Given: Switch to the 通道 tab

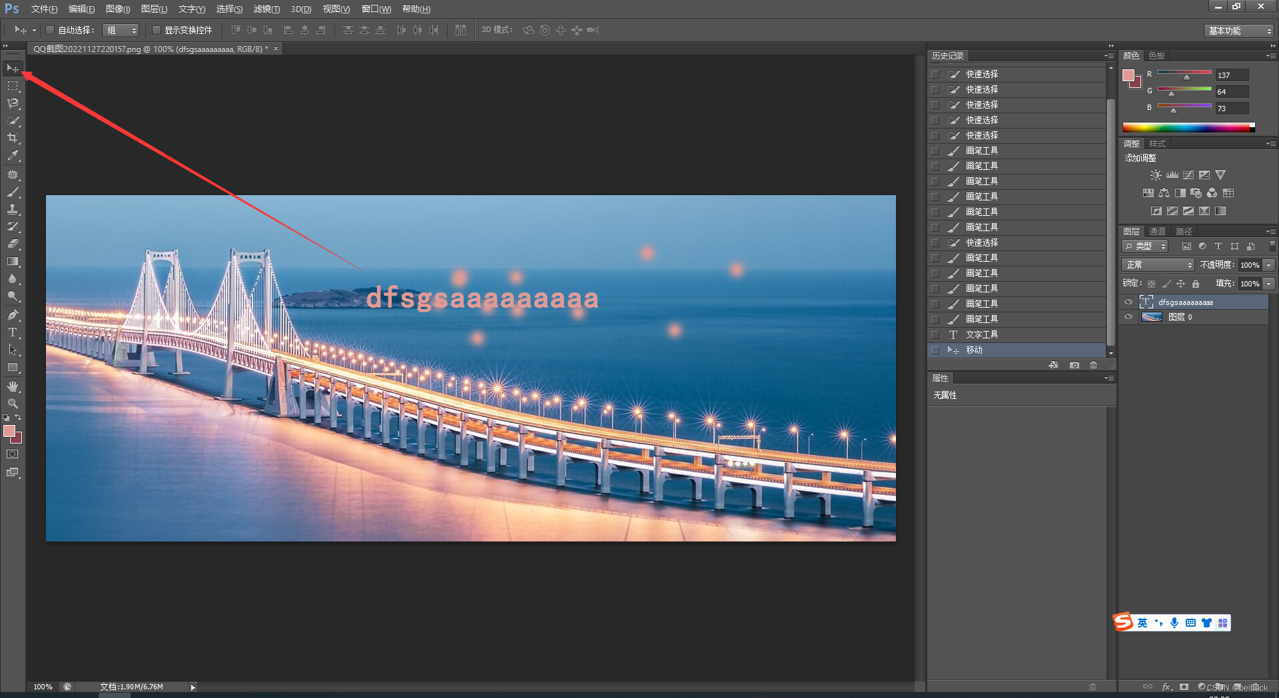Looking at the screenshot, I should pyautogui.click(x=1158, y=232).
